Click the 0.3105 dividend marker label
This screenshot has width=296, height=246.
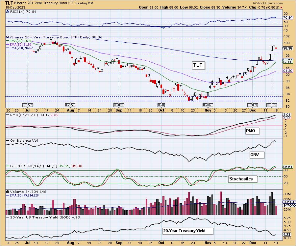click(272, 105)
